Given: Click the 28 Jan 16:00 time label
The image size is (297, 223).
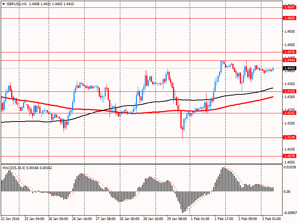Looking at the screenshot, I should 153,219.
